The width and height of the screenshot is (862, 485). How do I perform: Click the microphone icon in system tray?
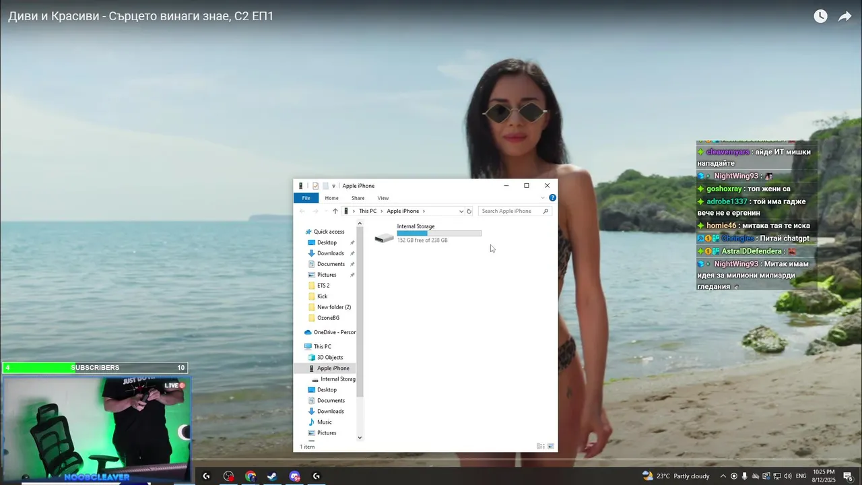(744, 476)
